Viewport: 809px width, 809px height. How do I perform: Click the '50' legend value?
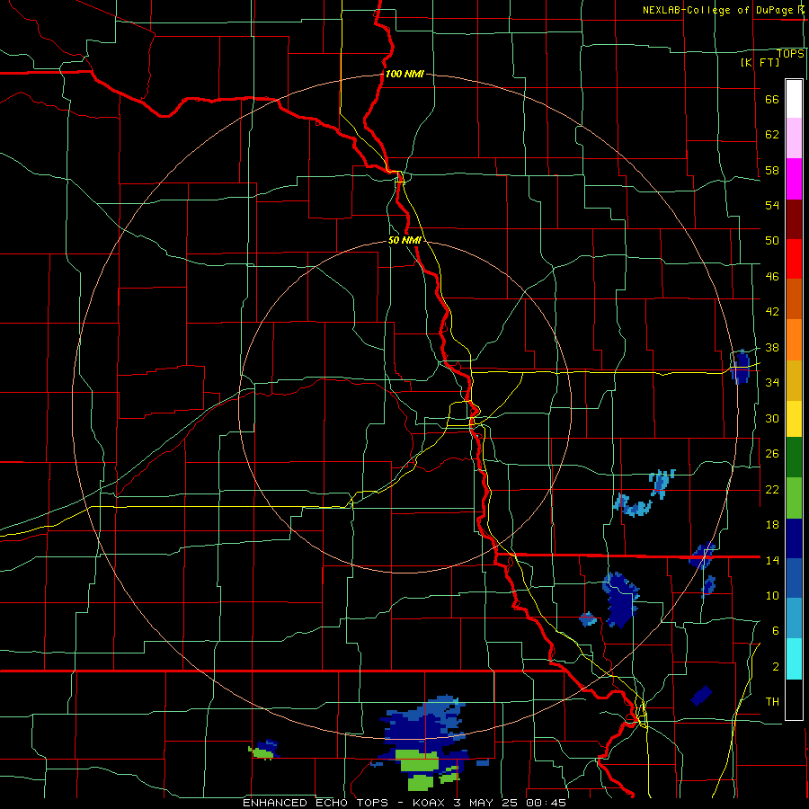(x=772, y=241)
